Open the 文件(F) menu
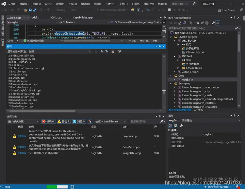This screenshot has height=189, width=245. click(x=12, y=4)
